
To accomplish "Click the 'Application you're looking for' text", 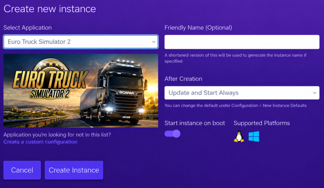I will click(x=57, y=135).
